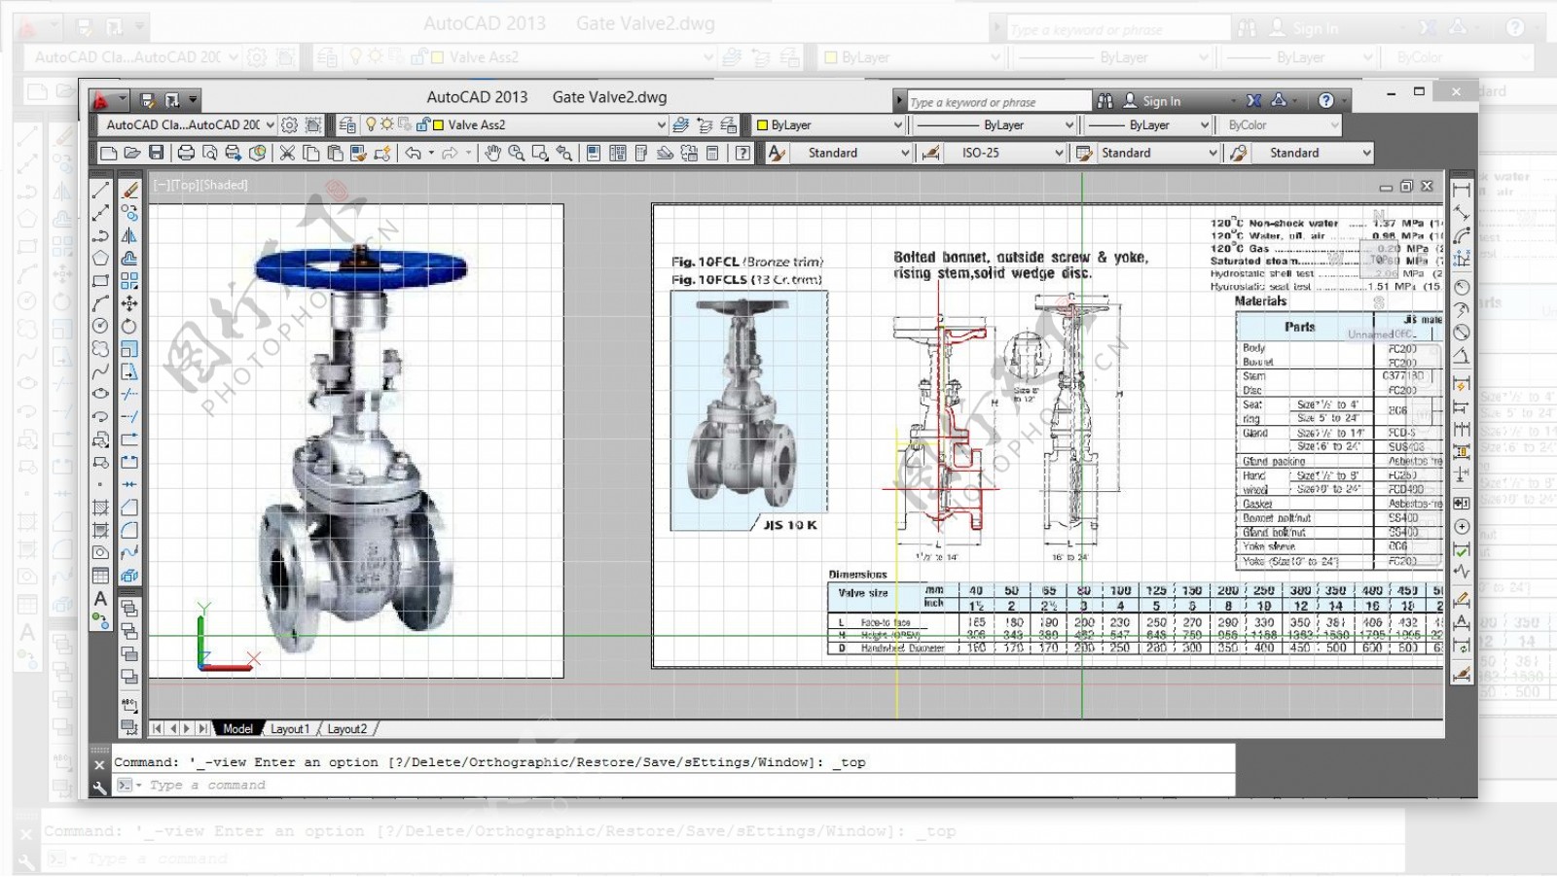The height and width of the screenshot is (877, 1557).
Task: Click the Workspace Settings gear icon
Action: [289, 124]
